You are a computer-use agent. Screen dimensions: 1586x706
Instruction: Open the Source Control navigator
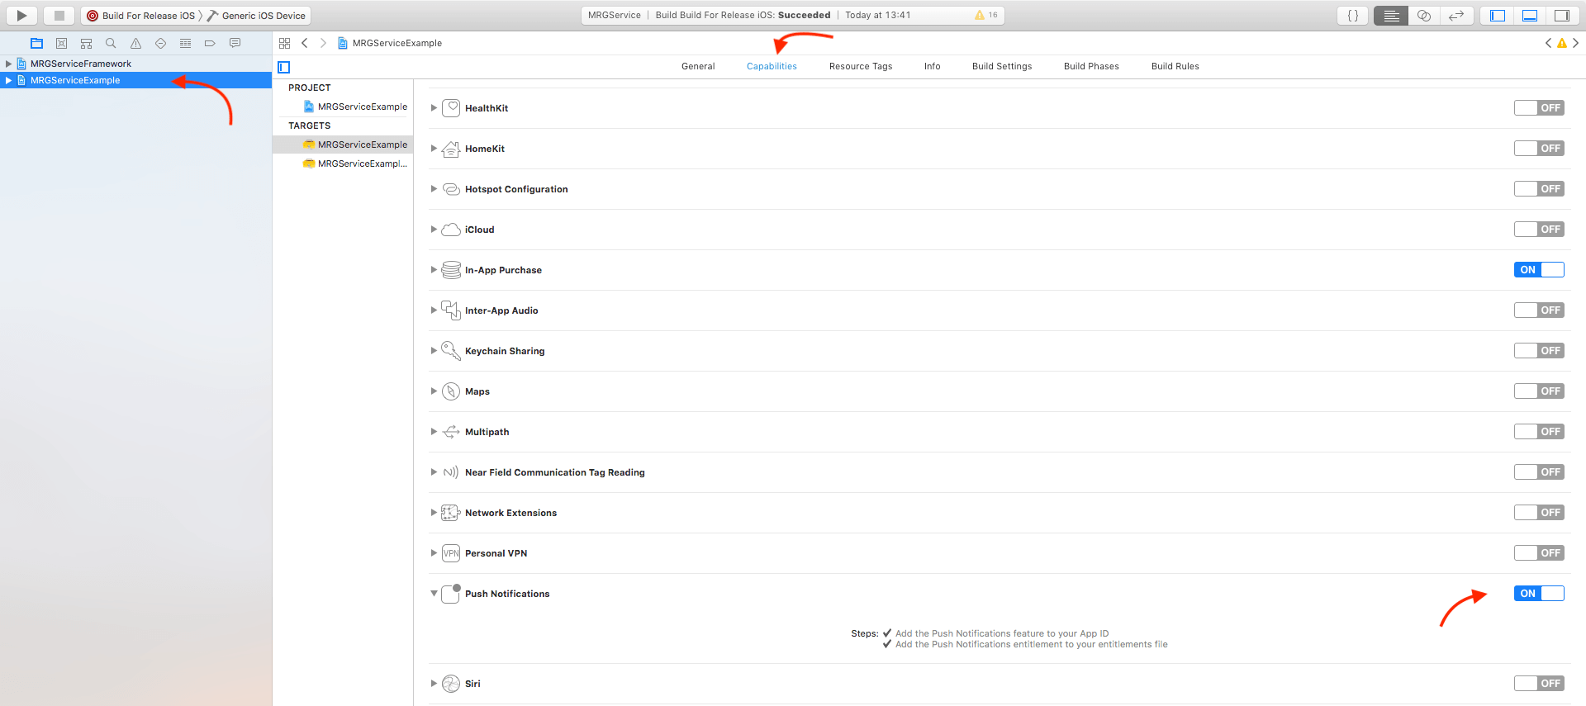click(61, 43)
